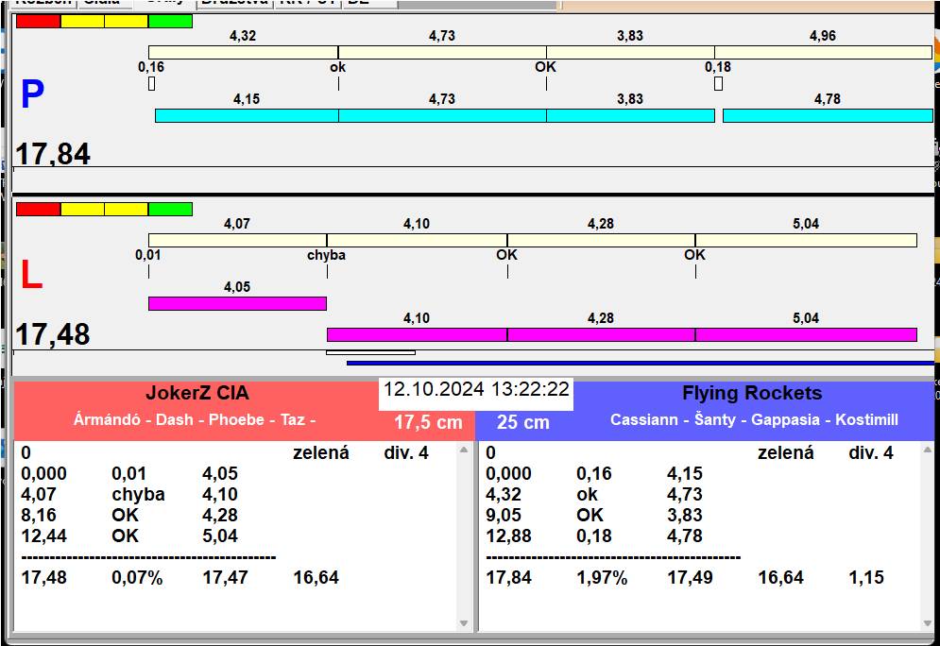Click the 1,15 value in Flying Rockets results

[866, 578]
